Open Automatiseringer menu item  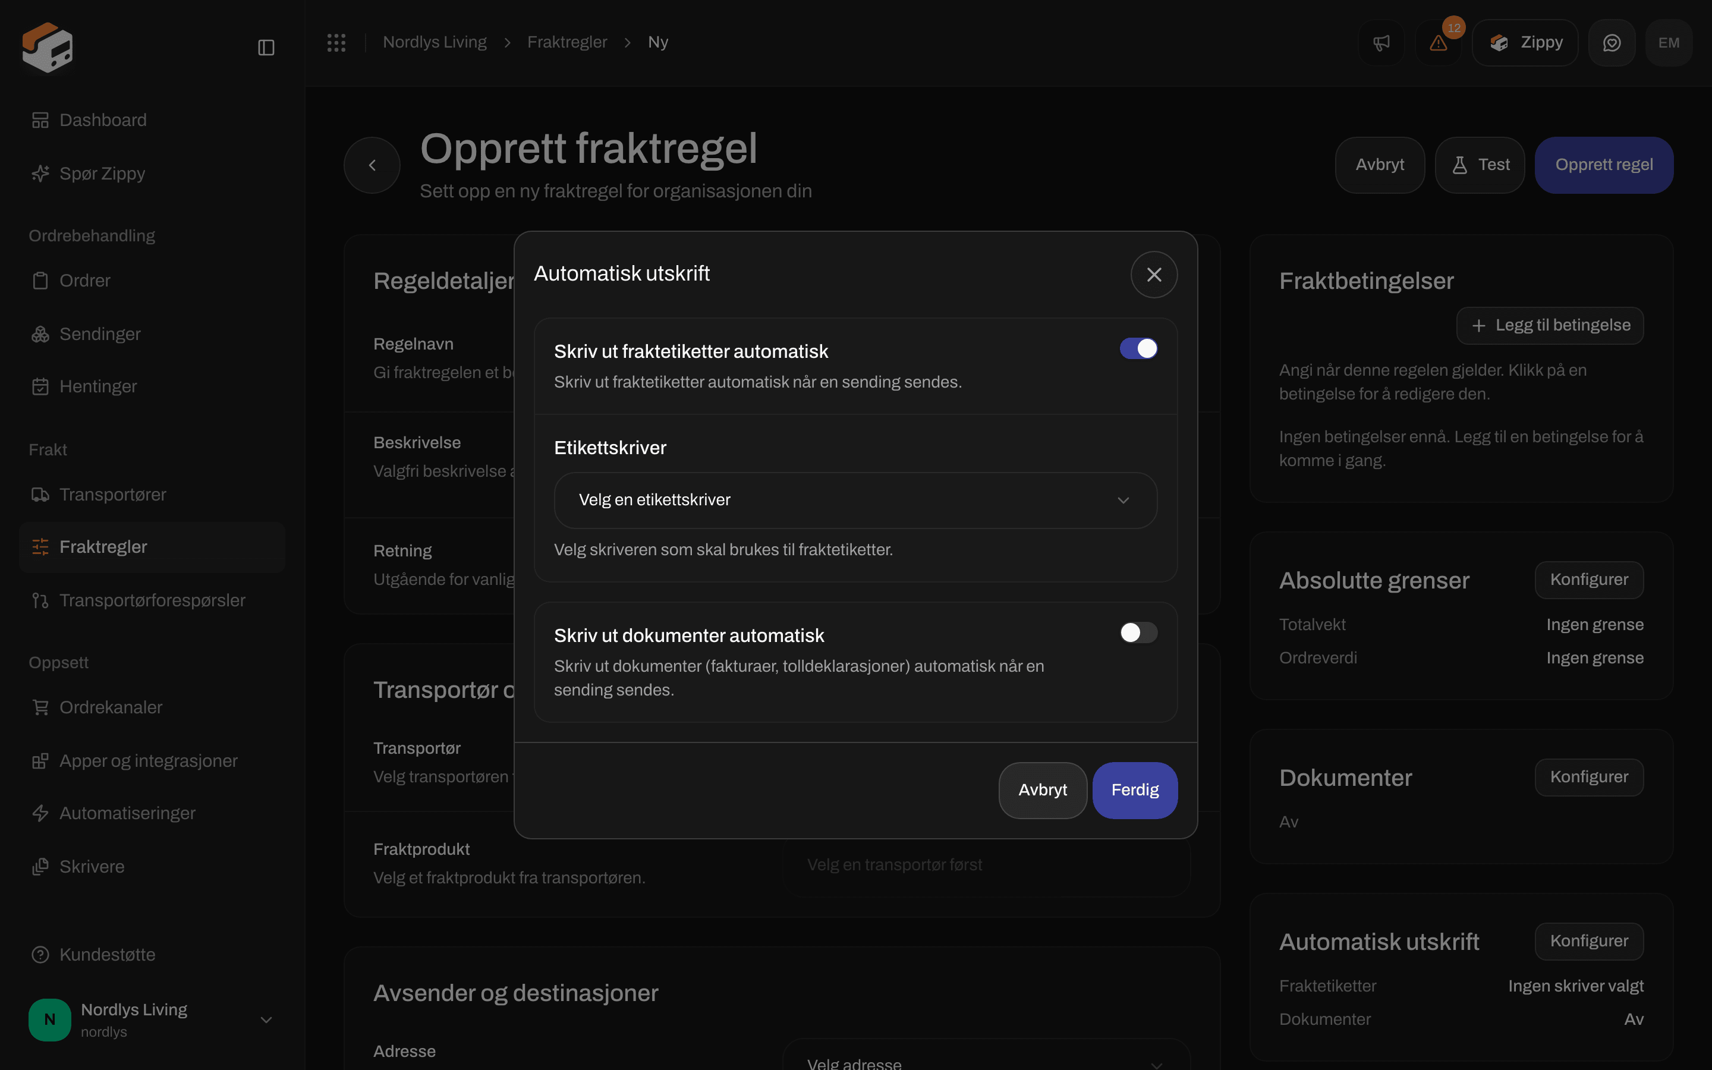(x=152, y=814)
